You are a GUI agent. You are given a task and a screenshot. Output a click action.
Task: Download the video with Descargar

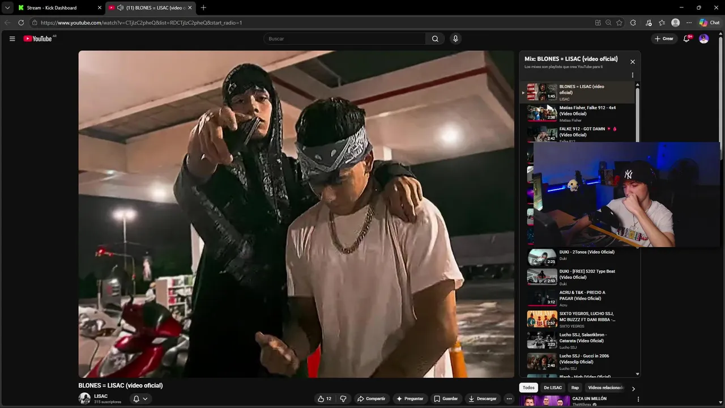tap(483, 398)
